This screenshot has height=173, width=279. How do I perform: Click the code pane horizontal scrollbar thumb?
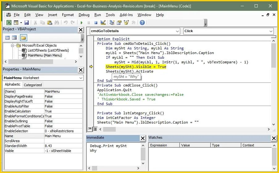(109, 129)
